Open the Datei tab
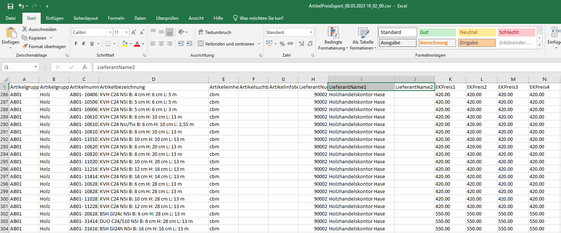Image resolution: width=561 pixels, height=233 pixels. 11,18
